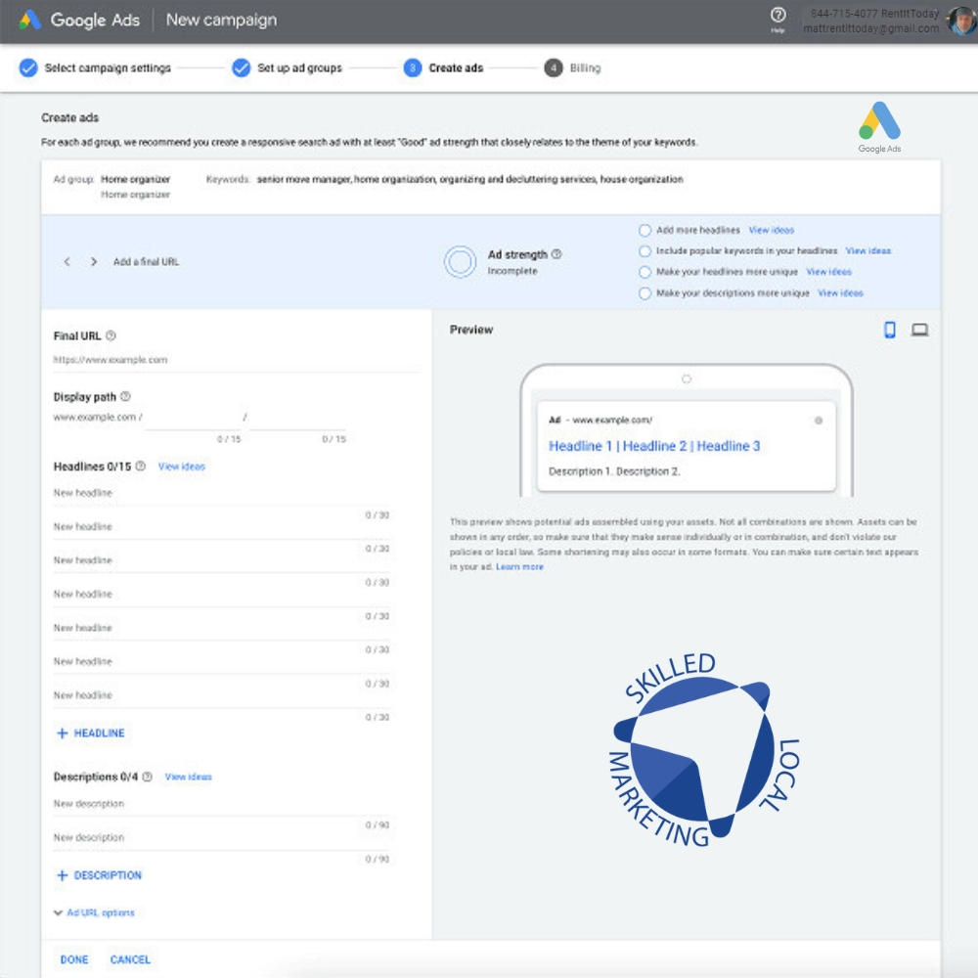This screenshot has height=978, width=978.
Task: Click the Ad strength progress circle
Action: (460, 262)
